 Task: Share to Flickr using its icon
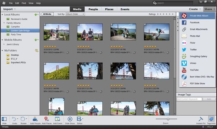click(184, 43)
